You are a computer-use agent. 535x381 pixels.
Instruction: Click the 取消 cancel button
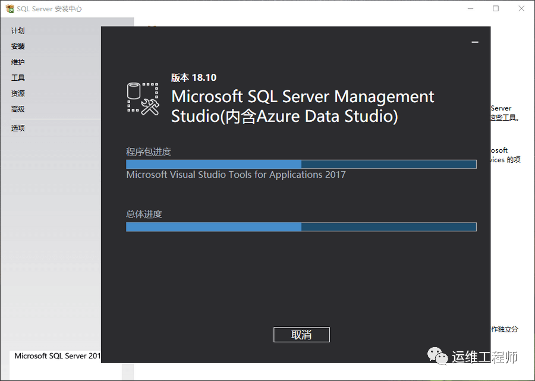pos(301,335)
